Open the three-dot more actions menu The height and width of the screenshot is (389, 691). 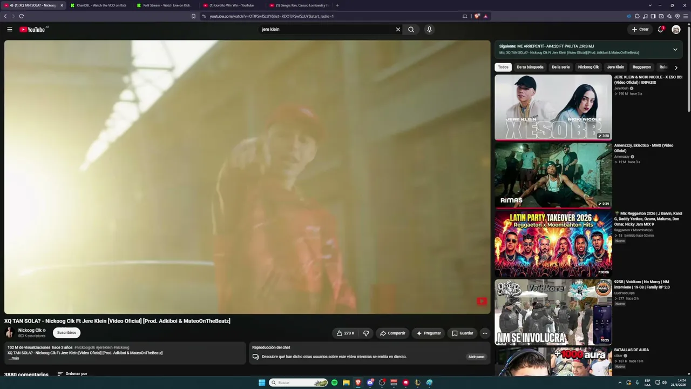tap(485, 333)
